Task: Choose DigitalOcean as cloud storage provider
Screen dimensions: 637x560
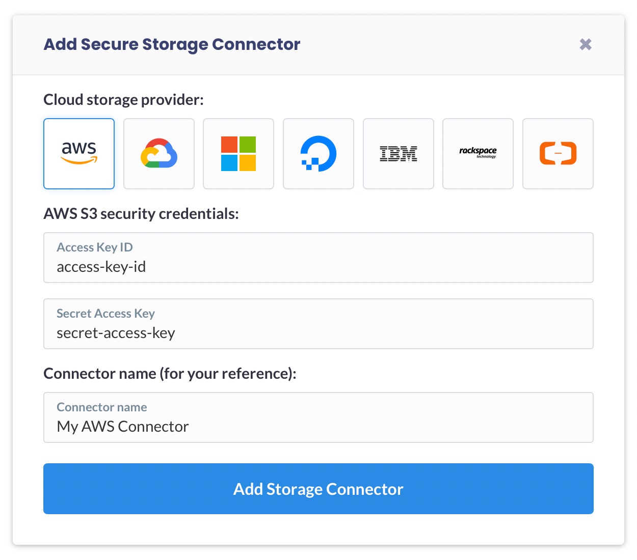Action: coord(318,153)
